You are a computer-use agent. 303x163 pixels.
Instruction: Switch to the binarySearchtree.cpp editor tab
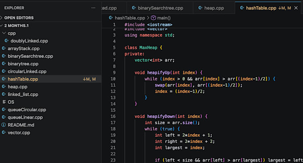(160, 8)
